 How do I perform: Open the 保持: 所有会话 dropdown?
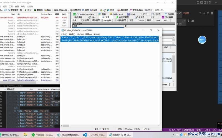click(x=61, y=10)
